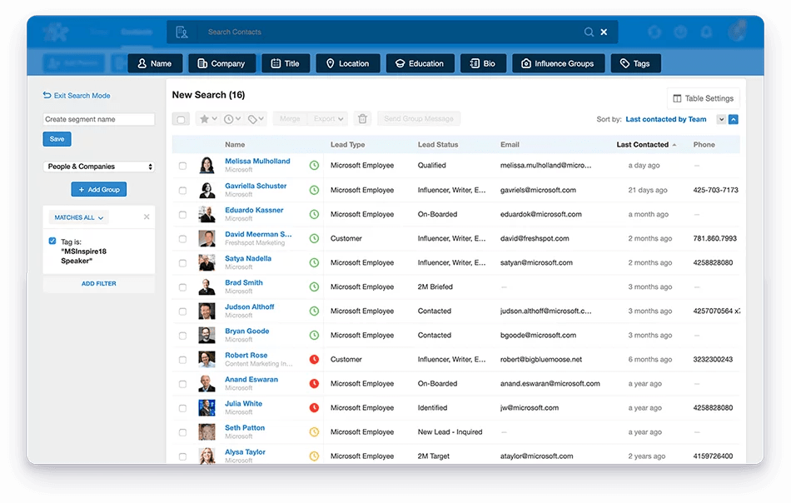
Task: Open Table Settings
Action: tap(704, 97)
